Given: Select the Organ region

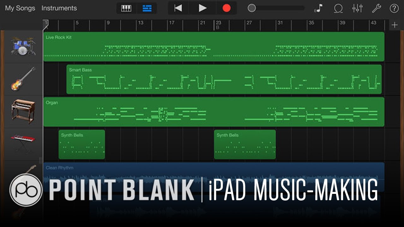Looking at the screenshot, I should 214,112.
